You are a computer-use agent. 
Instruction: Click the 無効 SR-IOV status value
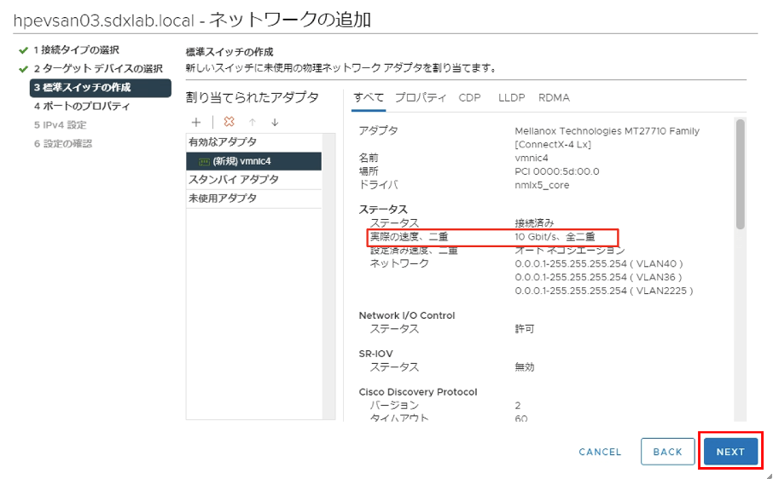coord(525,366)
